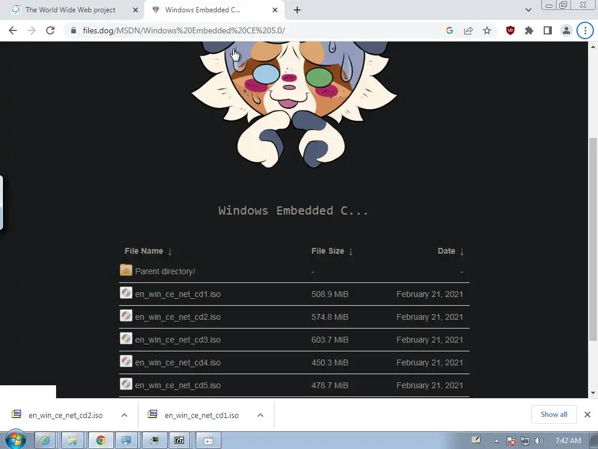
Task: Share this page via the share icon
Action: click(x=468, y=30)
